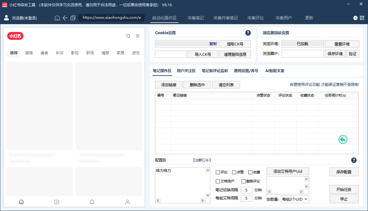Switch to 采集作者笔记 tab
Image resolution: width=368 pixels, height=211 pixels.
(x=226, y=18)
